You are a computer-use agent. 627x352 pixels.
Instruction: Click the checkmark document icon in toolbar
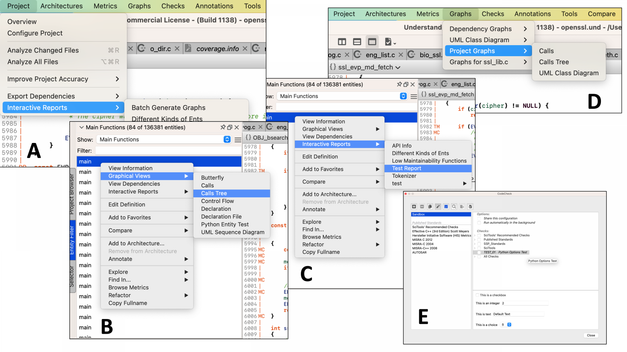point(390,42)
